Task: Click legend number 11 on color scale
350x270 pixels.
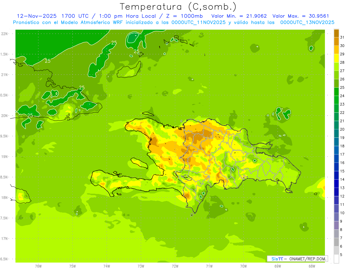Action: pos(342,204)
